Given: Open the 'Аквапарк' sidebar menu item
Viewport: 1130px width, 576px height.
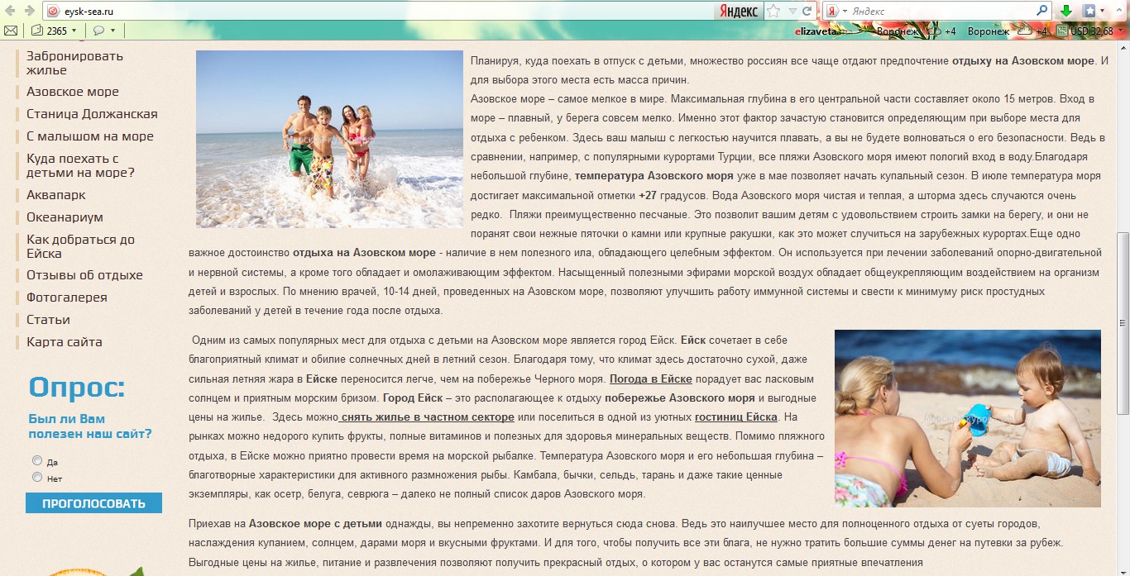Looking at the screenshot, I should tap(56, 195).
